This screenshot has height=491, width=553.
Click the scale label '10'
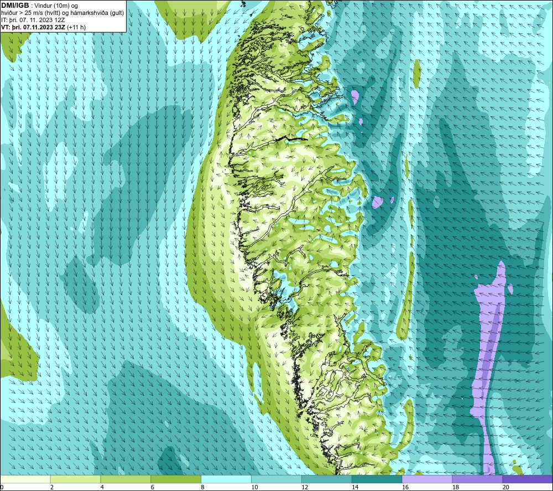click(x=254, y=488)
